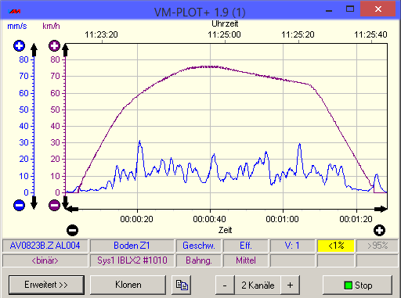The image size is (401, 298).
Task: Zoom out the blue mm/s axis with minus
Action: pos(19,205)
